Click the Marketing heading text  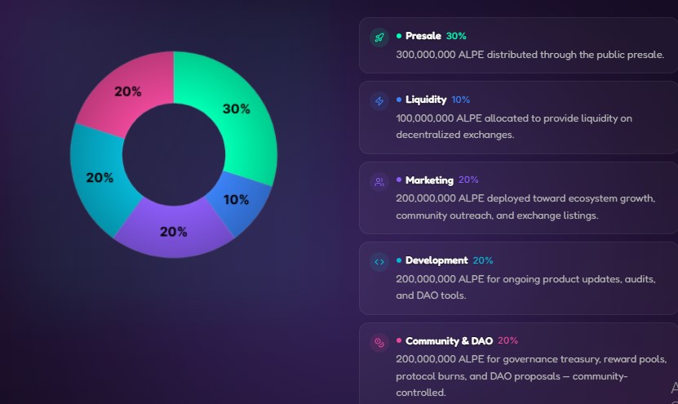429,180
